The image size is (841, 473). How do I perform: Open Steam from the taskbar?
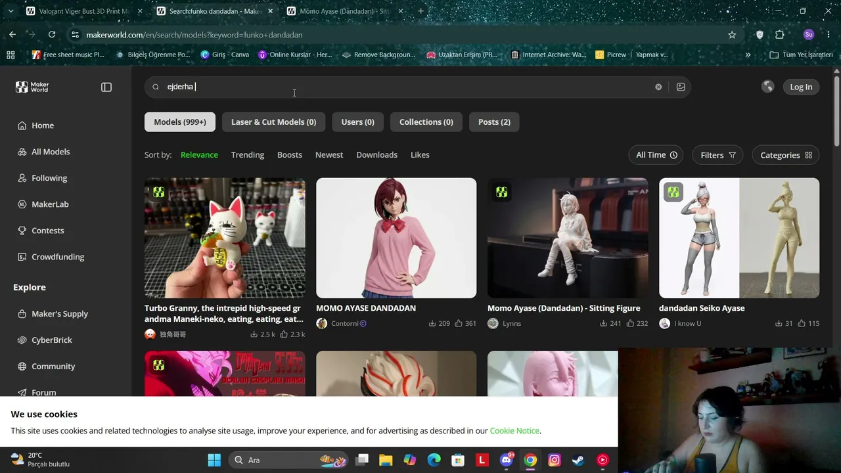tap(578, 460)
